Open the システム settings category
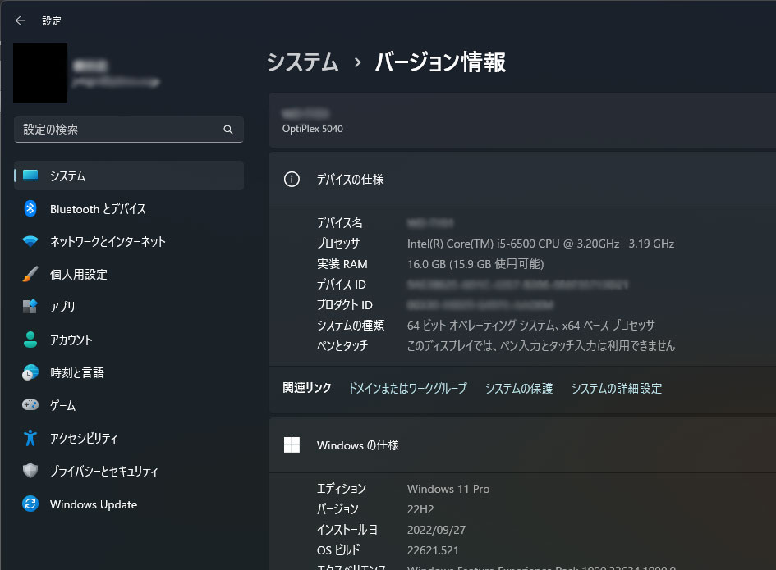 [129, 176]
